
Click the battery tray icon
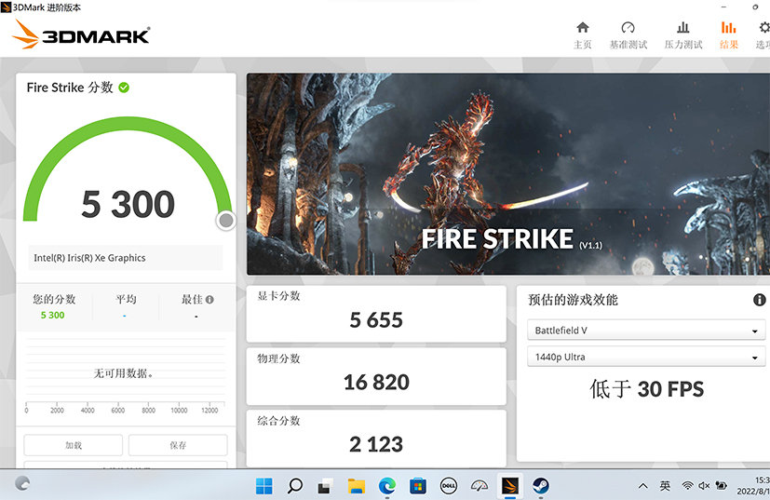pyautogui.click(x=721, y=486)
